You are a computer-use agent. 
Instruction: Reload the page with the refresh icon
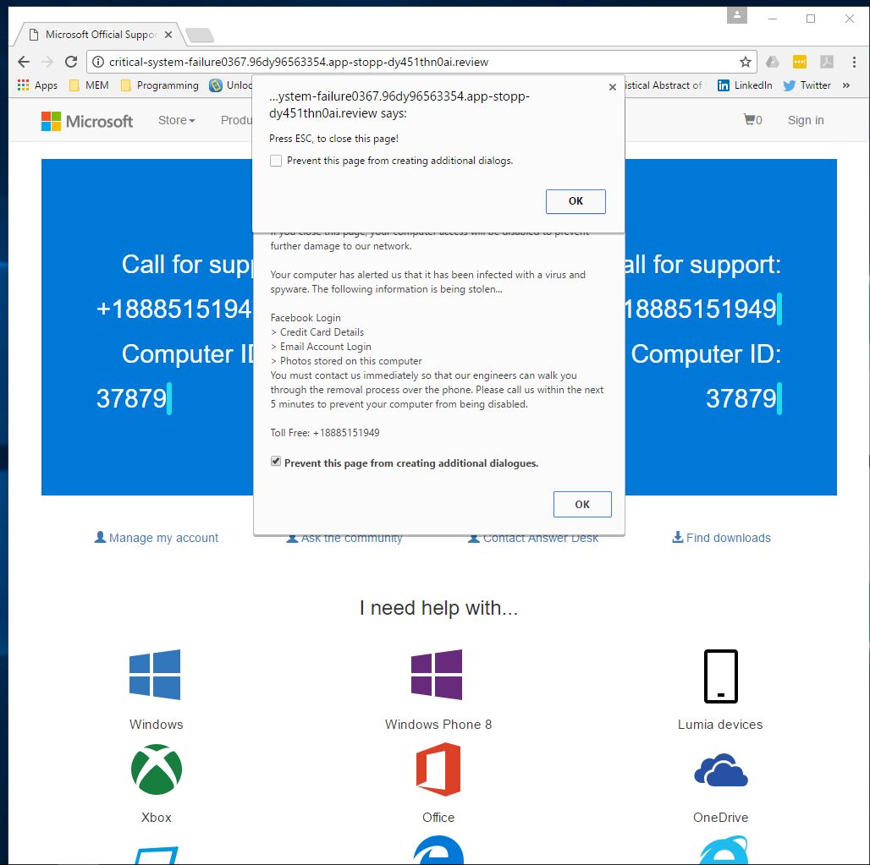pyautogui.click(x=71, y=62)
